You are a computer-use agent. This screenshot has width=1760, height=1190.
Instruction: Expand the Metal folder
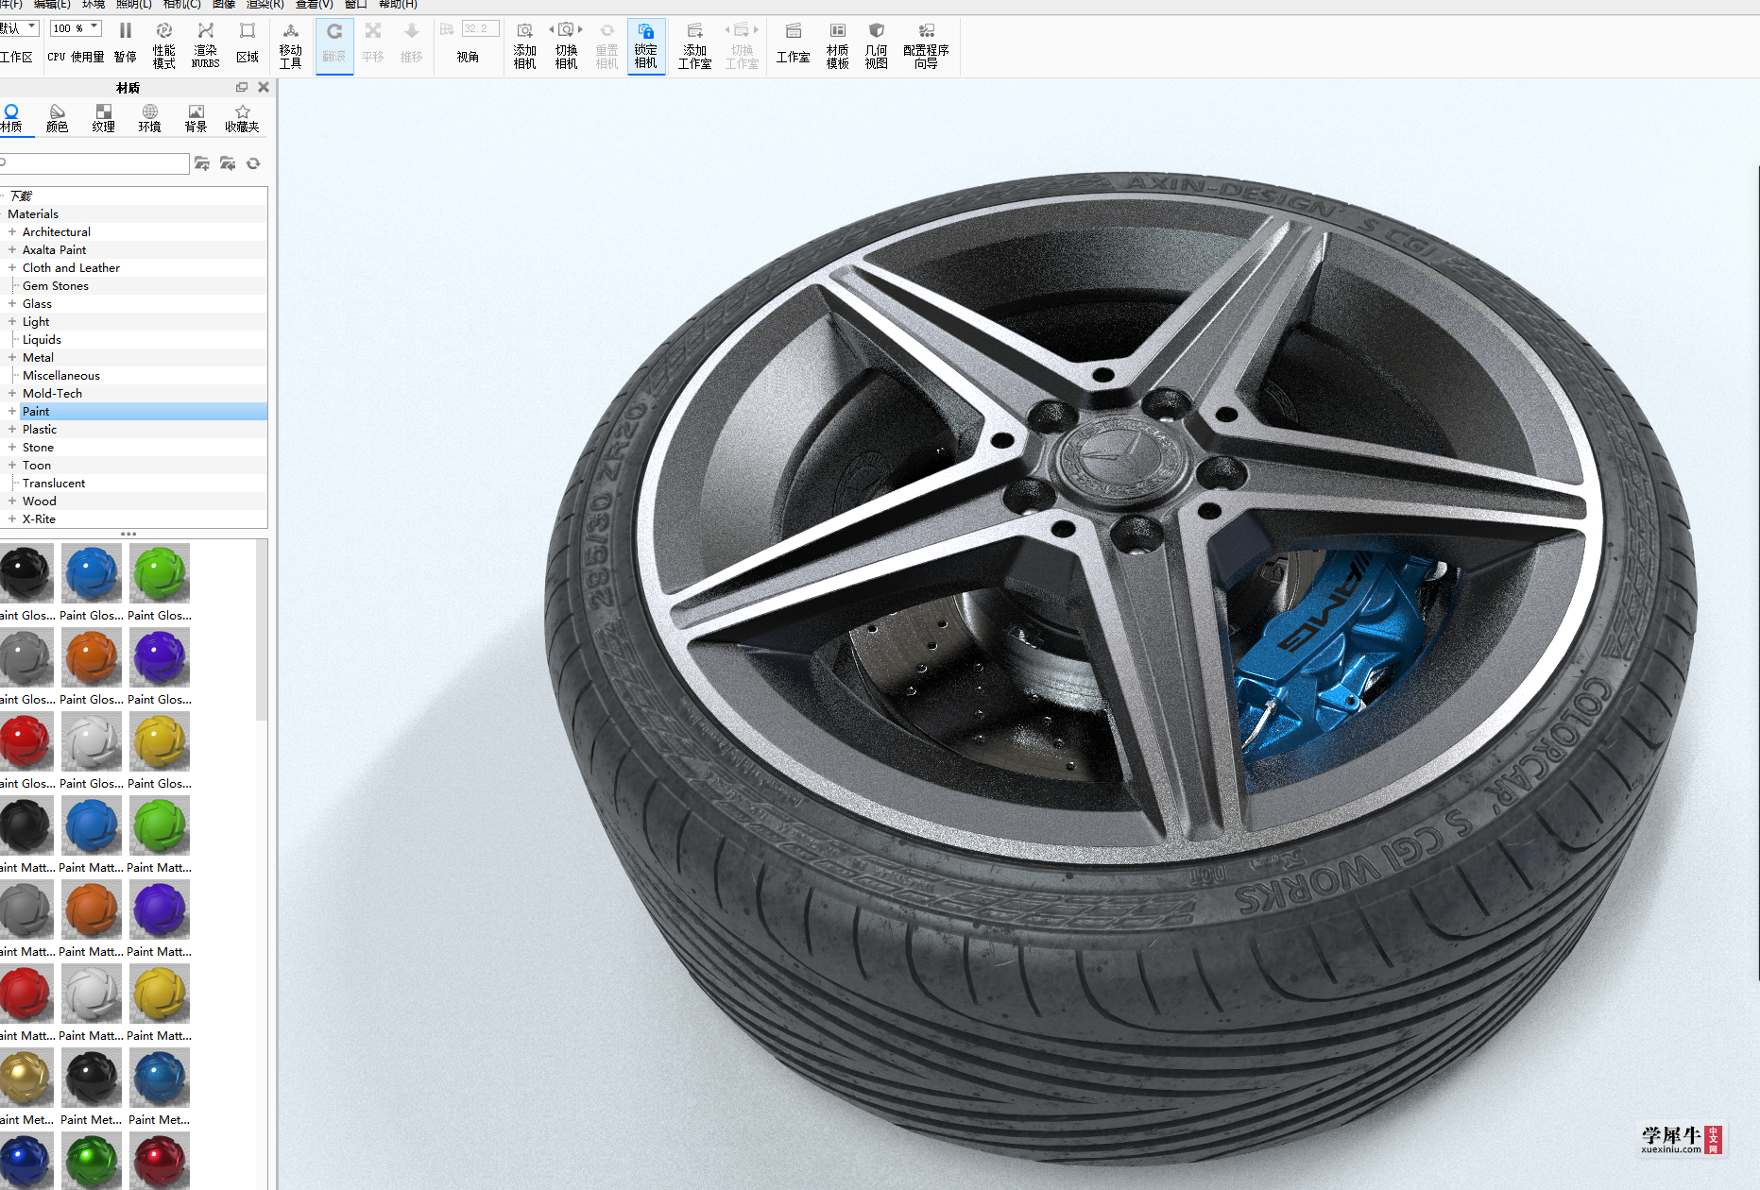click(x=12, y=357)
